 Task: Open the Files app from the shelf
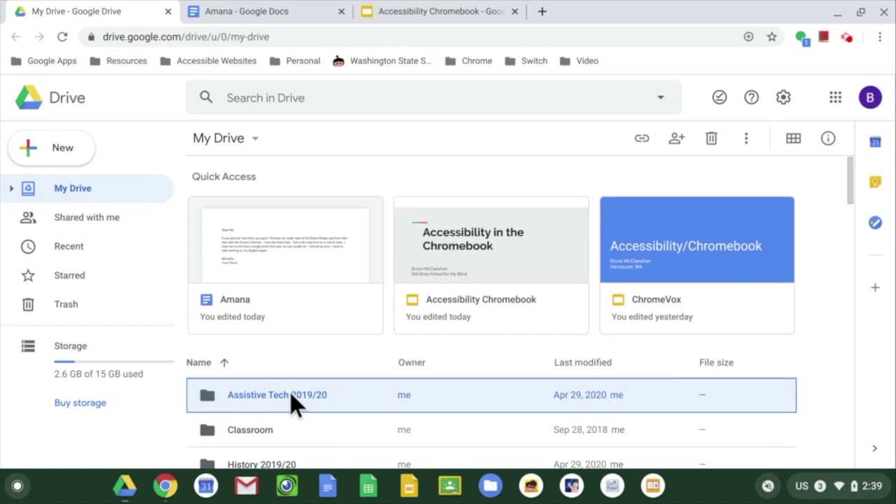pyautogui.click(x=490, y=486)
